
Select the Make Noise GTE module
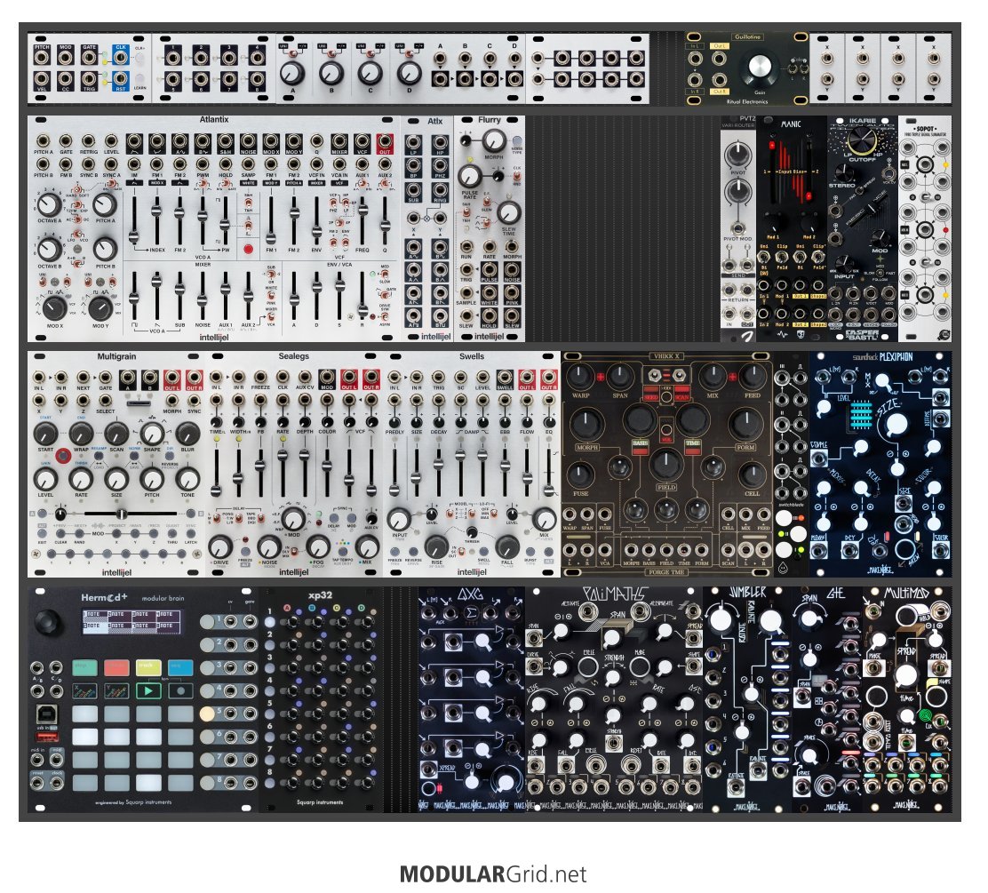coord(826,699)
